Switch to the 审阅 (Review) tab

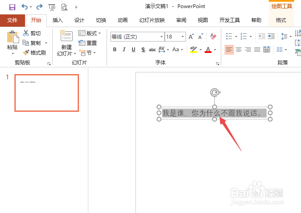click(181, 20)
